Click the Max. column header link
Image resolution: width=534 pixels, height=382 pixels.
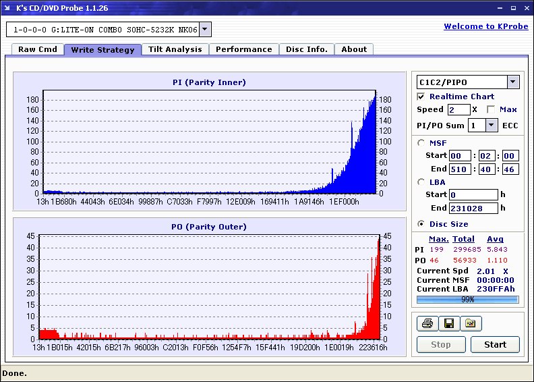coord(439,239)
